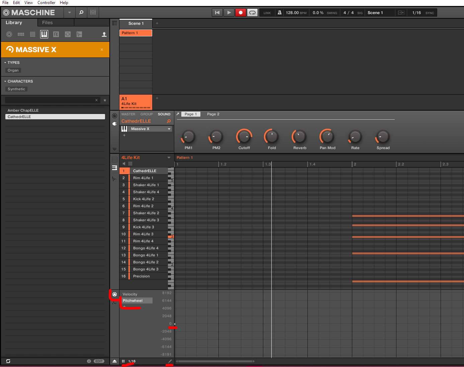Screen dimensions: 464x367
Task: Select the Effects FX filter icon
Action: [56, 34]
